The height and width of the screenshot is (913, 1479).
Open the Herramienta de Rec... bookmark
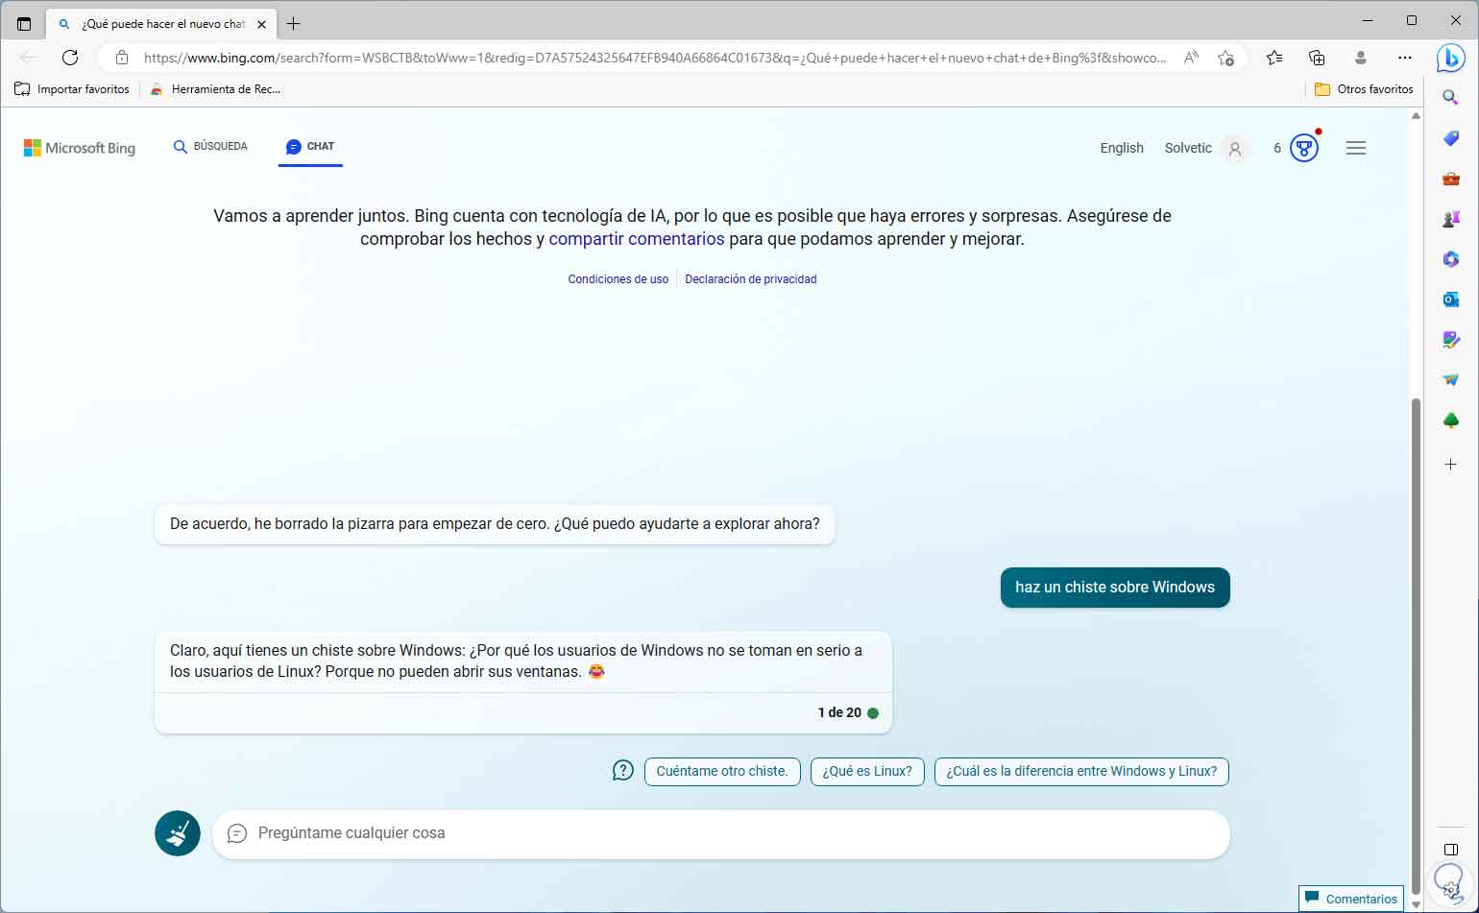point(215,89)
